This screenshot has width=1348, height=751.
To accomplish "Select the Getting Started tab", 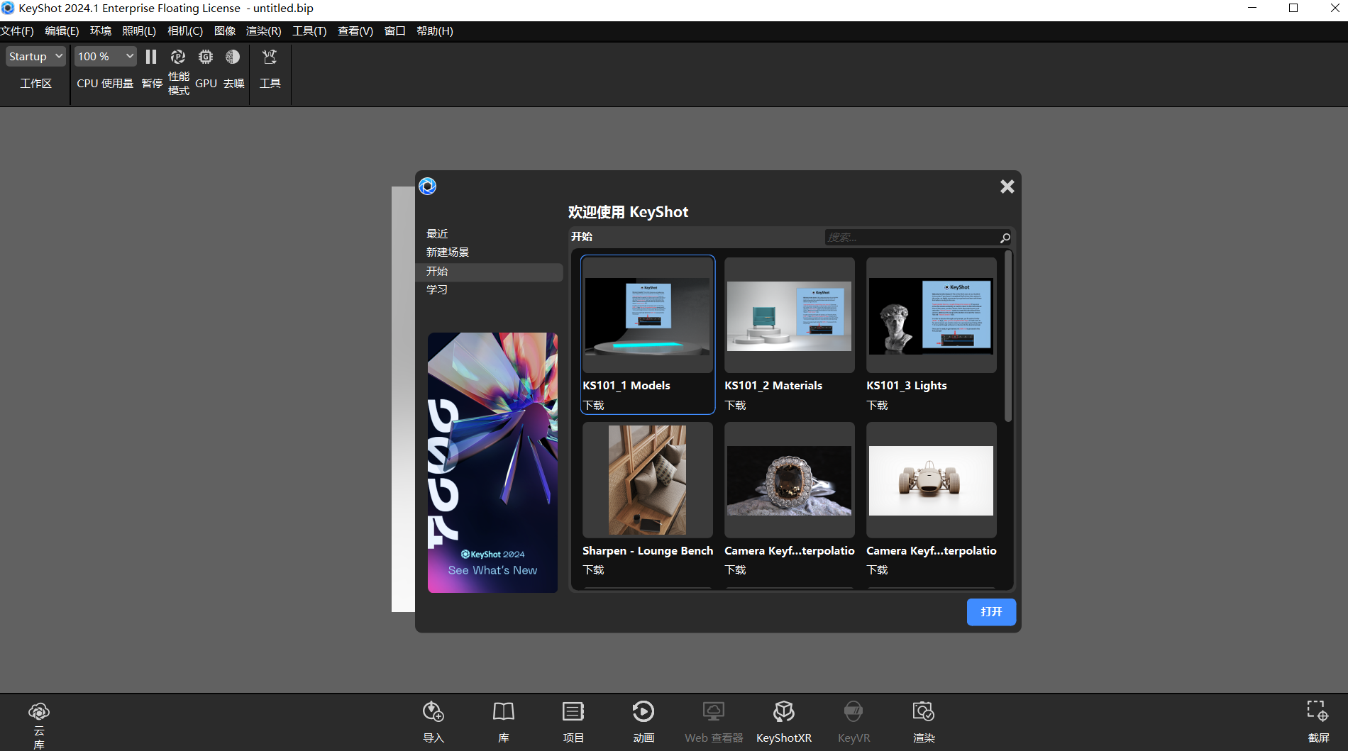I will coord(490,272).
